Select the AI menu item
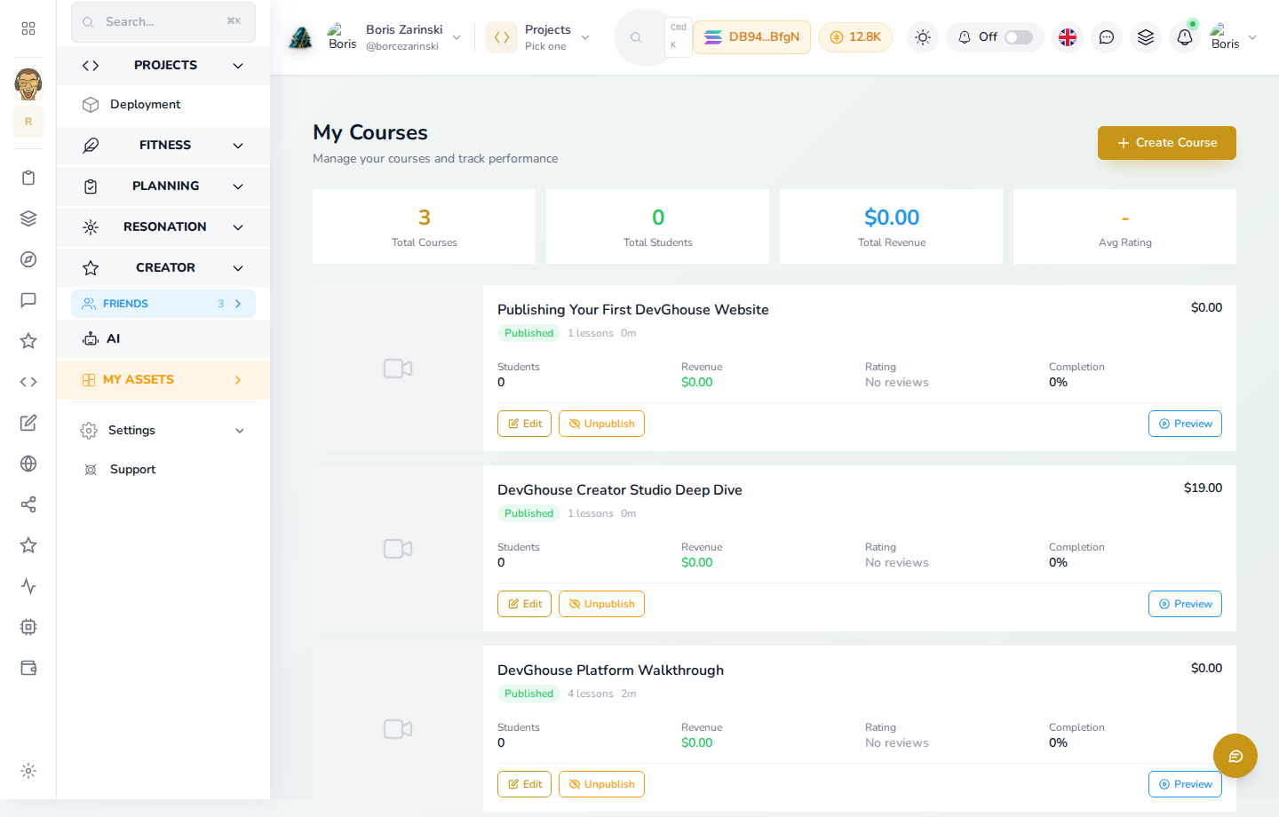 pyautogui.click(x=163, y=339)
